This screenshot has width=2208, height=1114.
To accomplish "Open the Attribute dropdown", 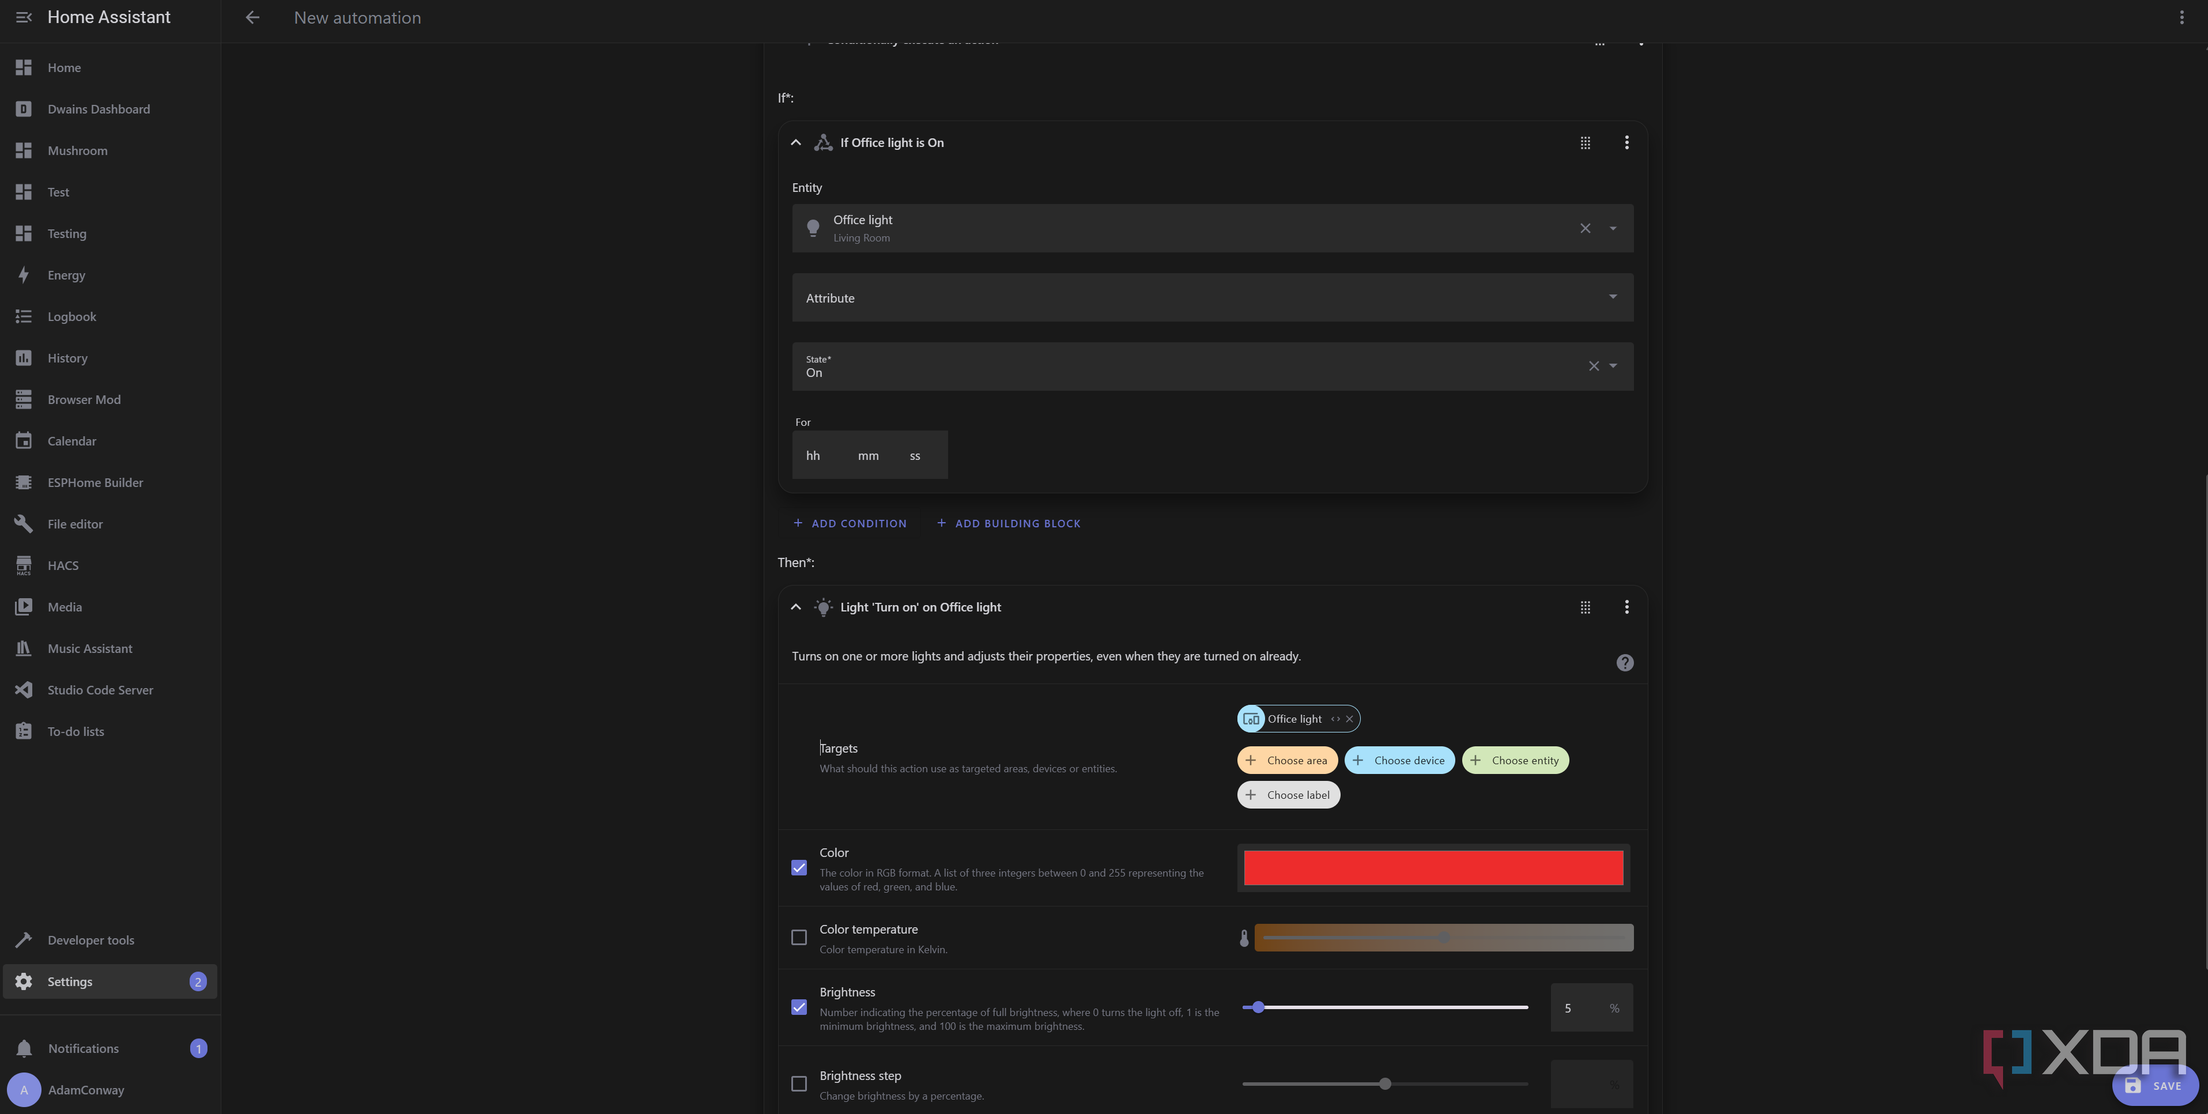I will [1212, 298].
